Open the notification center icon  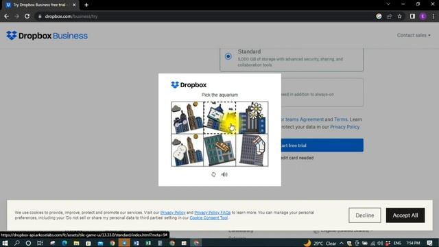(x=429, y=243)
